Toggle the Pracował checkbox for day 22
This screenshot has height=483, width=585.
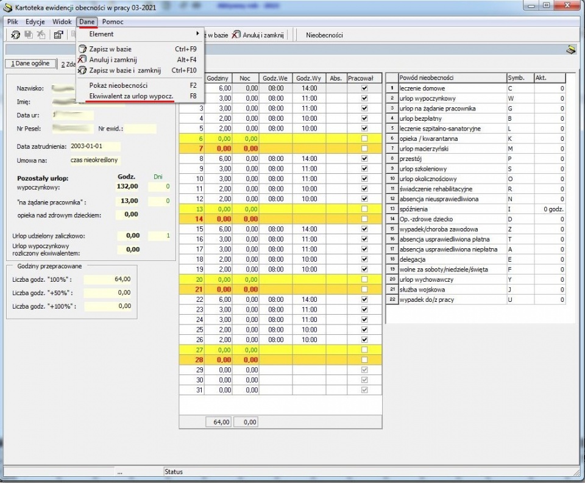[364, 299]
